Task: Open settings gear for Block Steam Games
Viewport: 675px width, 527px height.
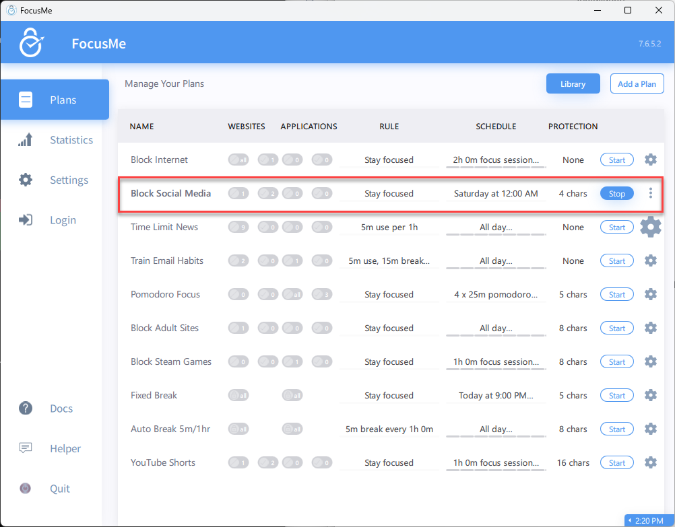Action: pos(651,361)
